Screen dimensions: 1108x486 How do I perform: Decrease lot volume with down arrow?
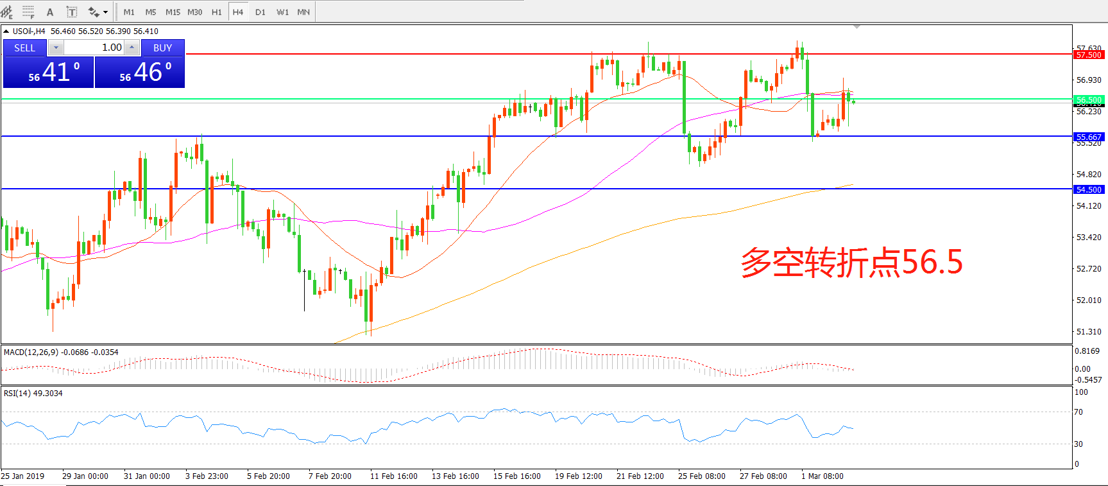(56, 48)
